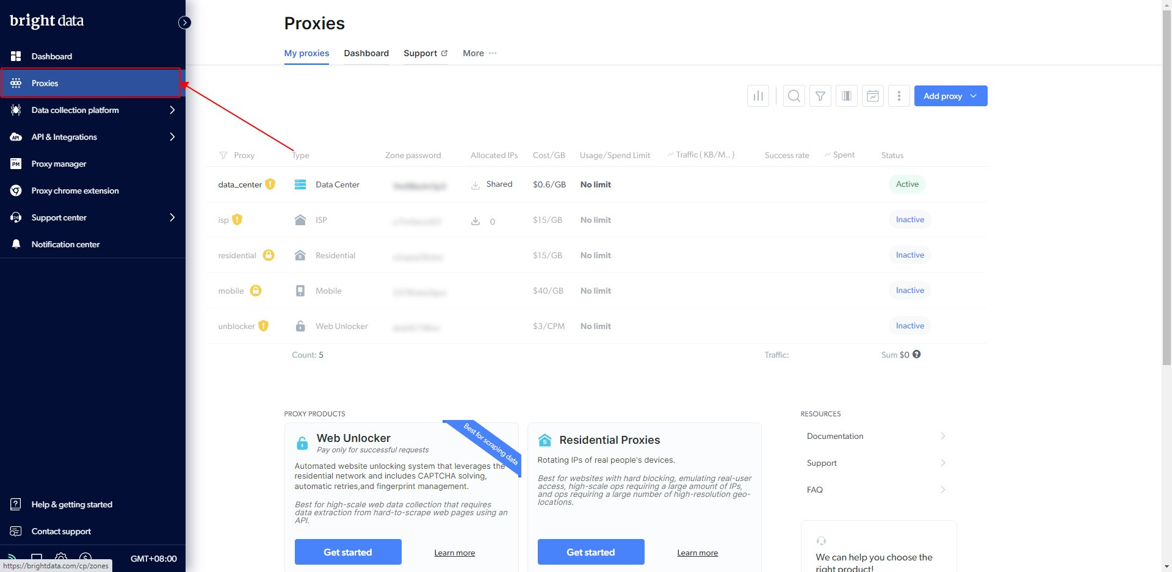
Task: Click the Inactive status badge for Mobile
Action: (910, 290)
